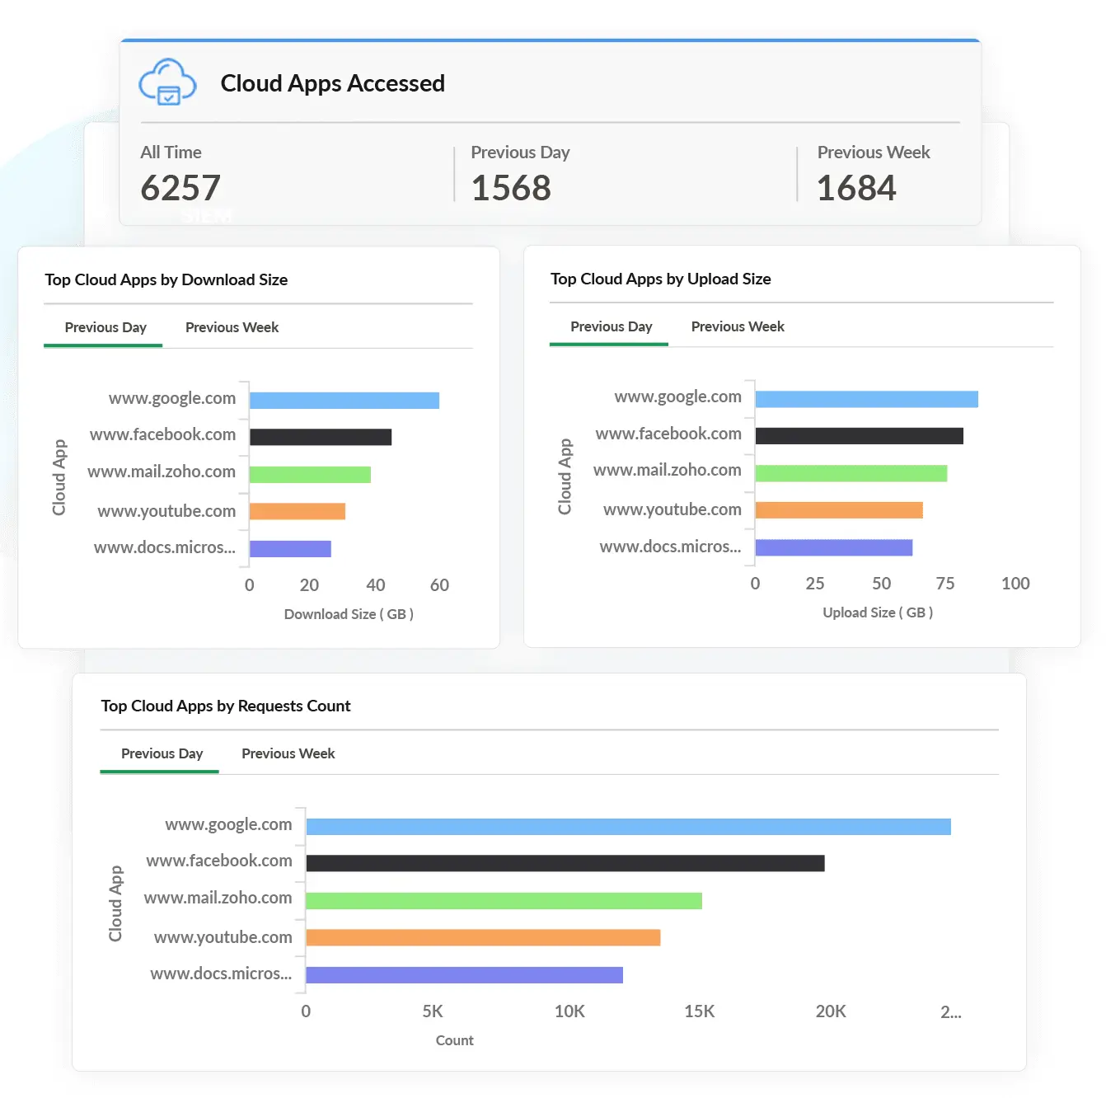Click the Cloud Apps Accessed cloud icon
Image resolution: width=1106 pixels, height=1098 pixels.
pos(168,82)
